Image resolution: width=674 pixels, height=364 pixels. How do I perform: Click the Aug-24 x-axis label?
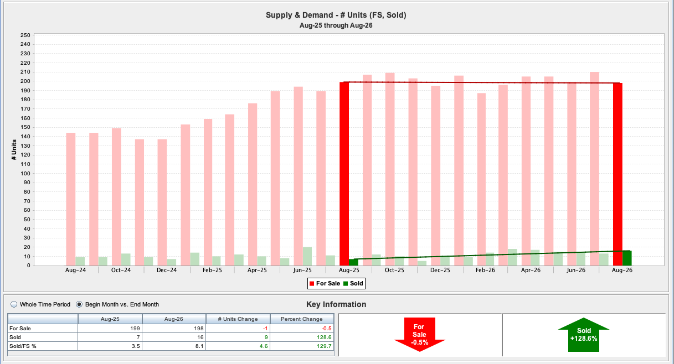pos(75,271)
